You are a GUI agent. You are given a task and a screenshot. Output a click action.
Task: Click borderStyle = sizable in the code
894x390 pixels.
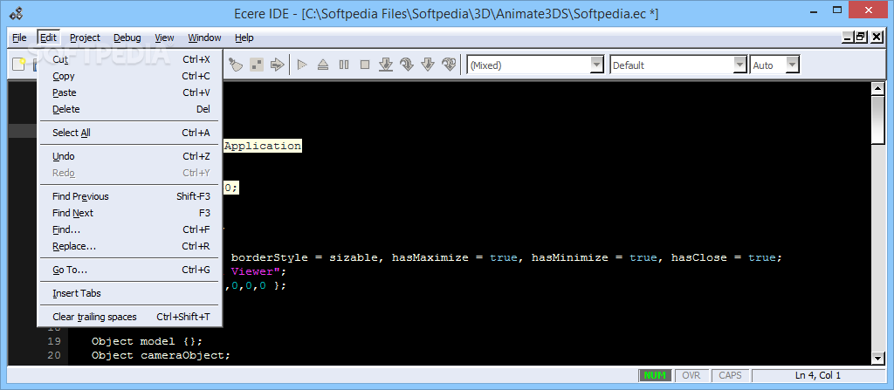[304, 257]
